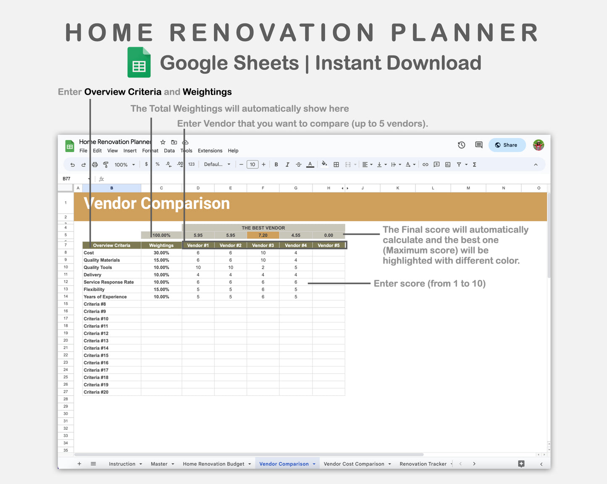Select the Print icon in the toolbar

pyautogui.click(x=95, y=164)
